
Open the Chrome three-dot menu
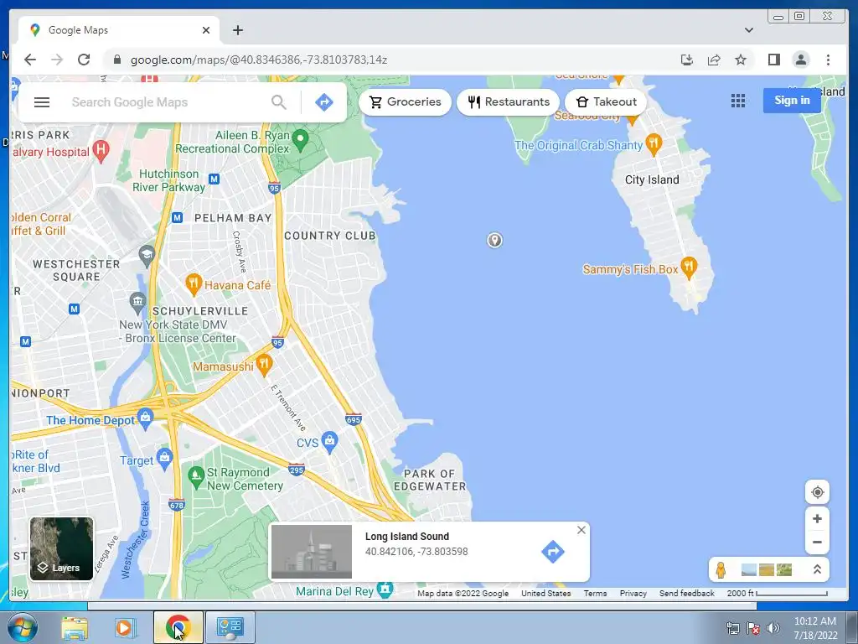point(828,60)
